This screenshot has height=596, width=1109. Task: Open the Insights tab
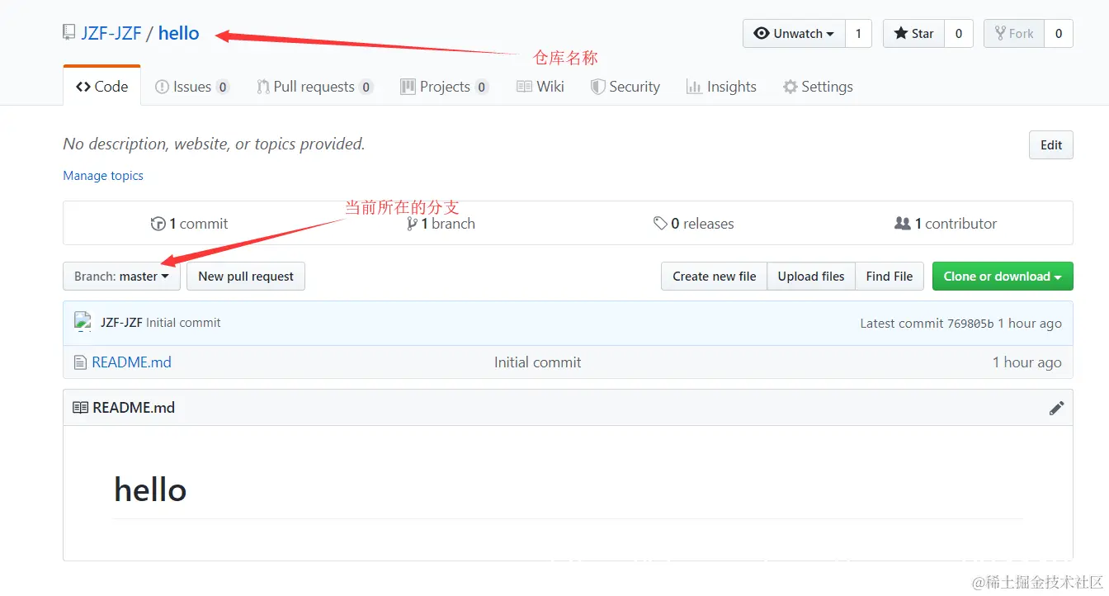tap(721, 87)
